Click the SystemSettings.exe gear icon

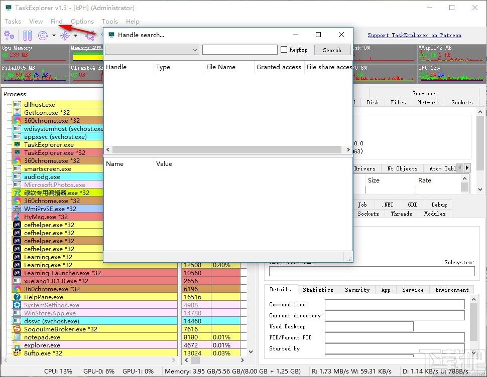[17, 305]
